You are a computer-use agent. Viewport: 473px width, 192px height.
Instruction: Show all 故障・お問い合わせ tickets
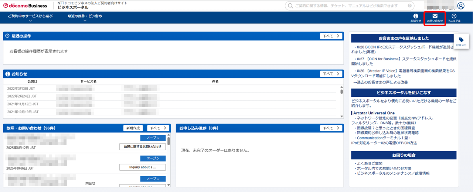click(x=158, y=128)
